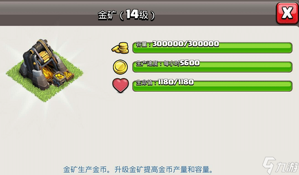The width and height of the screenshot is (299, 175).
Task: Click the single gold coin production icon
Action: (120, 67)
